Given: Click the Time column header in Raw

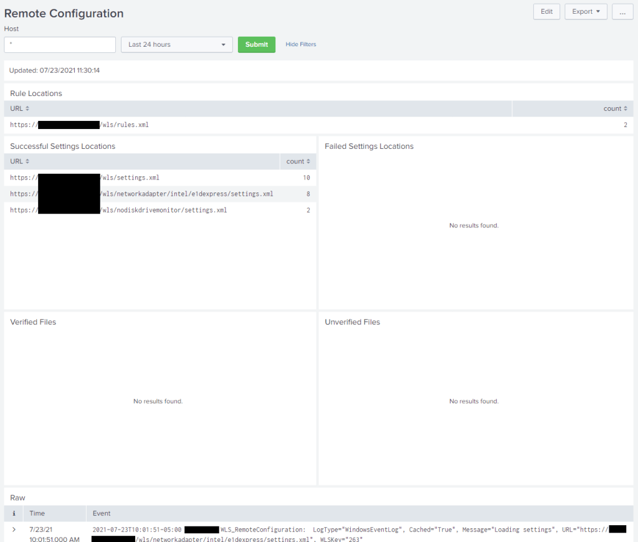Looking at the screenshot, I should tap(37, 513).
